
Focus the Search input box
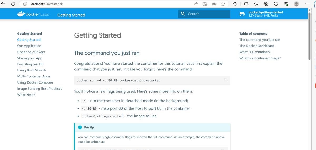pyautogui.click(x=204, y=14)
